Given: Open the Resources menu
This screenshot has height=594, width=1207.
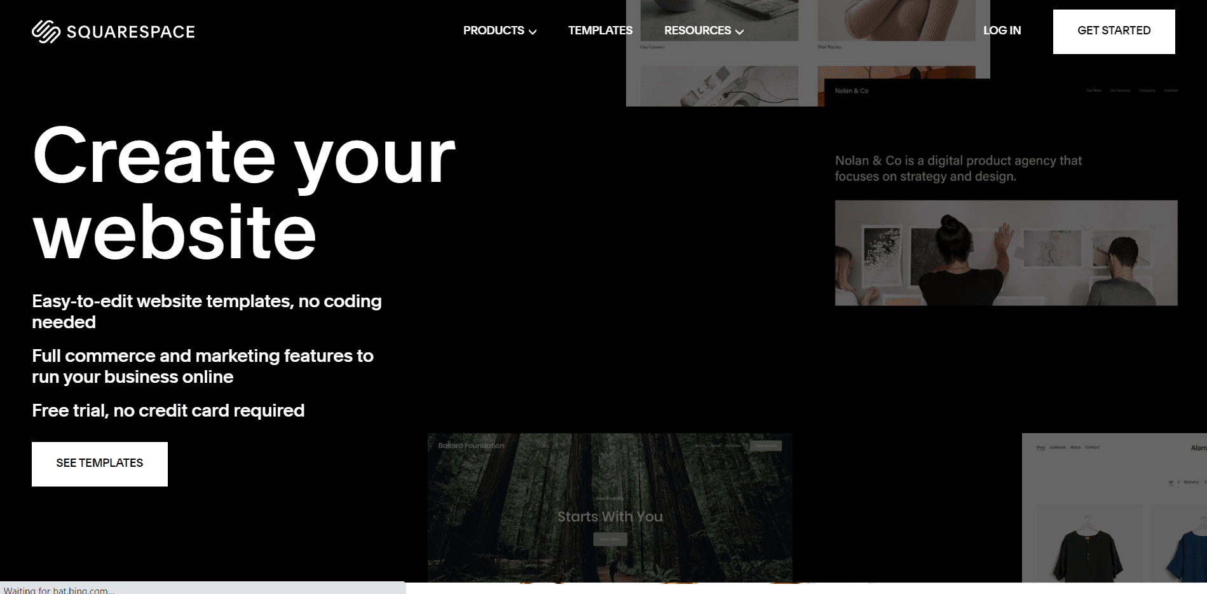Looking at the screenshot, I should coord(697,31).
